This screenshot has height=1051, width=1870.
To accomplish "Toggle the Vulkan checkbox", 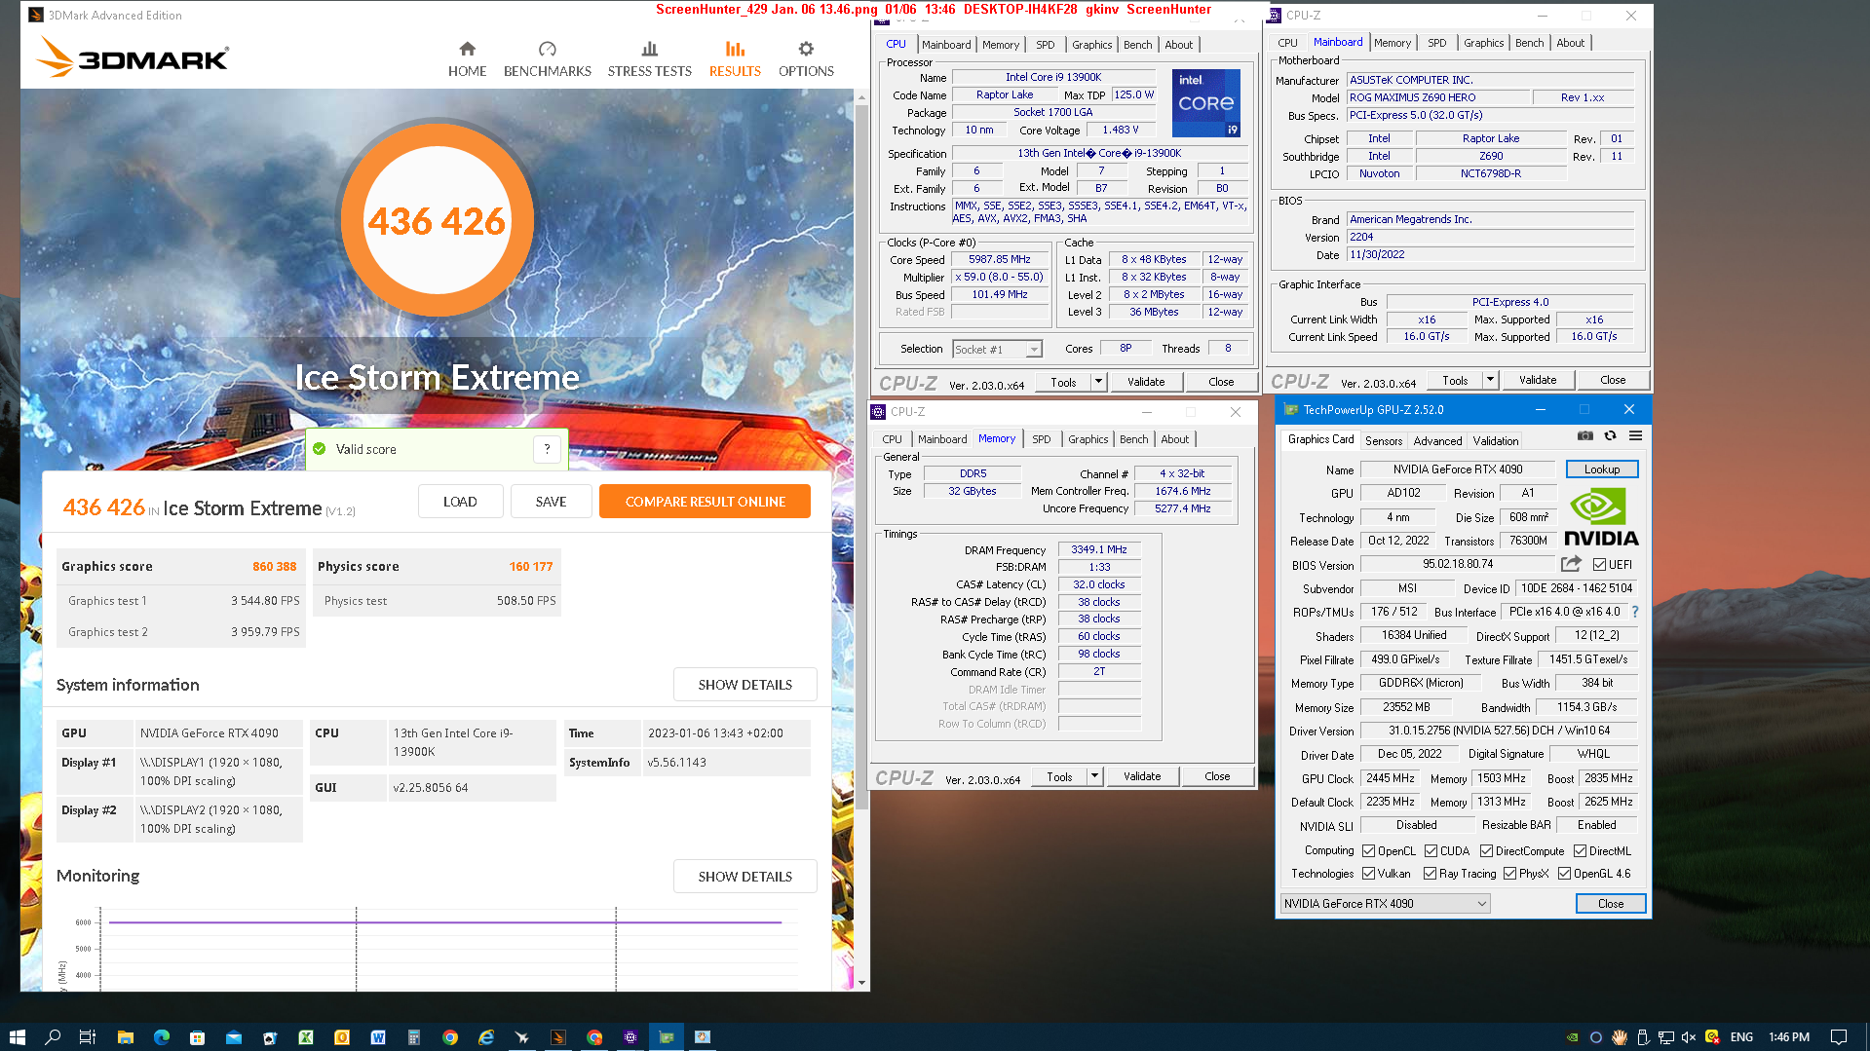I will [x=1368, y=873].
